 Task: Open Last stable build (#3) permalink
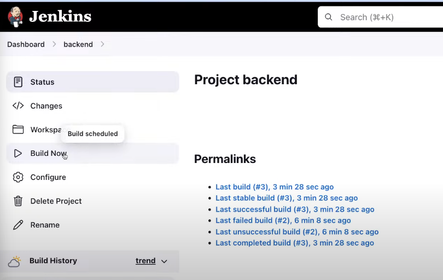point(287,198)
